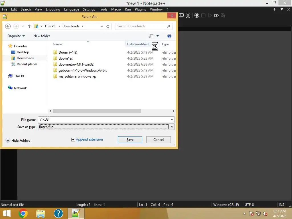The height and width of the screenshot is (219, 292).
Task: Open the recent locations dropdown arrow
Action: click(x=23, y=26)
